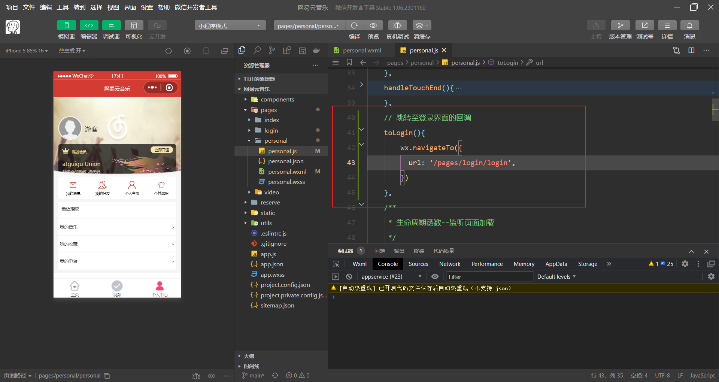The height and width of the screenshot is (382, 719).
Task: Open the devtools settings gear
Action: pos(685,264)
